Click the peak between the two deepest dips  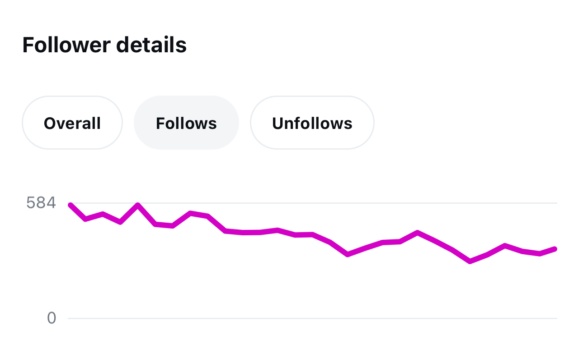[418, 233]
